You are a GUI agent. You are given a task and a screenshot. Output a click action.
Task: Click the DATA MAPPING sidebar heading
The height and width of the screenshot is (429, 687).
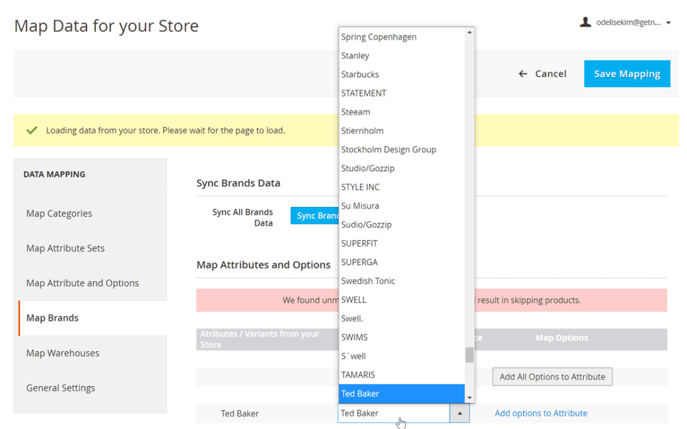[54, 174]
